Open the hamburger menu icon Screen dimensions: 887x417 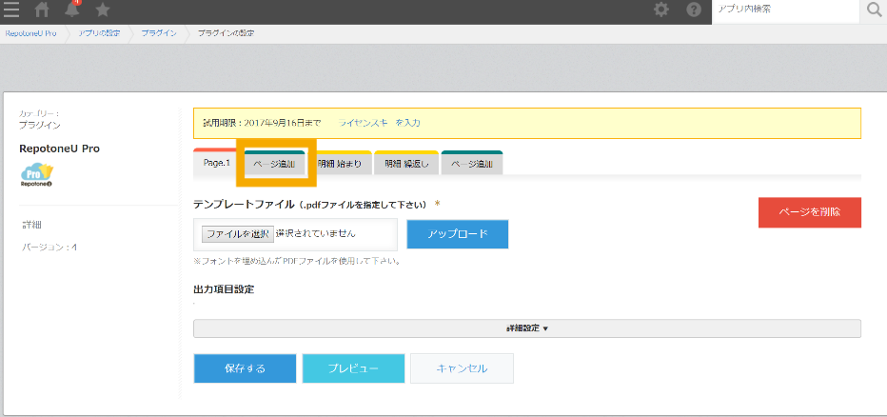click(x=11, y=10)
